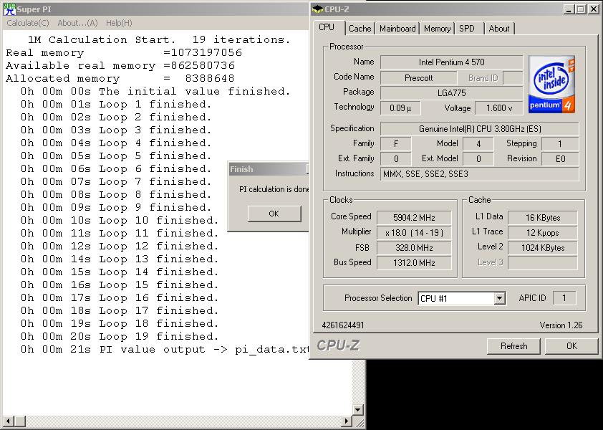Minimize the CPU-Z window

[569, 9]
